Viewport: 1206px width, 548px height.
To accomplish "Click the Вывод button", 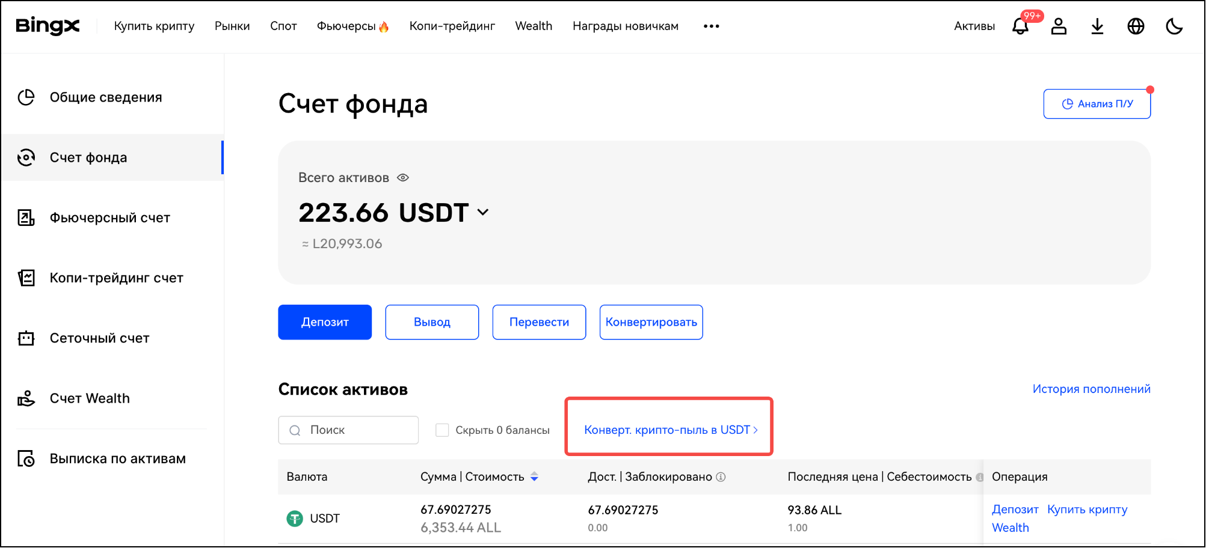I will (432, 322).
